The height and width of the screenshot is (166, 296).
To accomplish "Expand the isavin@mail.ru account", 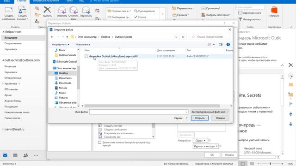I will [3, 129].
